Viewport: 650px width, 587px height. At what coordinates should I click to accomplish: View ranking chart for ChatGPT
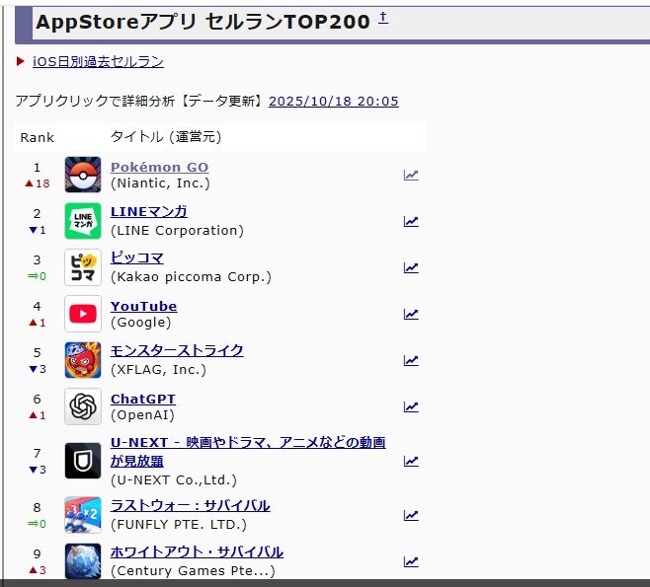(411, 406)
